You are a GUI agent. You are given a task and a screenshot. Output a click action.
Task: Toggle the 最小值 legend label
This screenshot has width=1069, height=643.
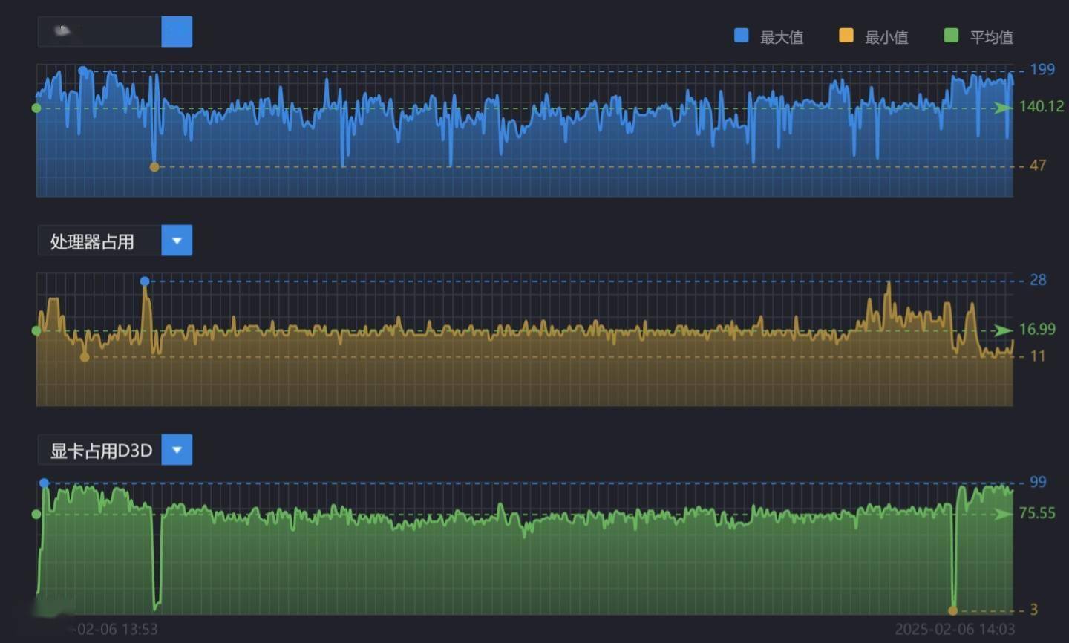point(886,37)
